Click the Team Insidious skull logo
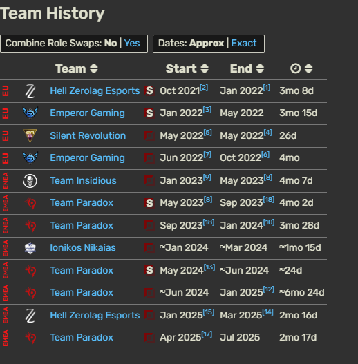The width and height of the screenshot is (358, 364). point(30,181)
